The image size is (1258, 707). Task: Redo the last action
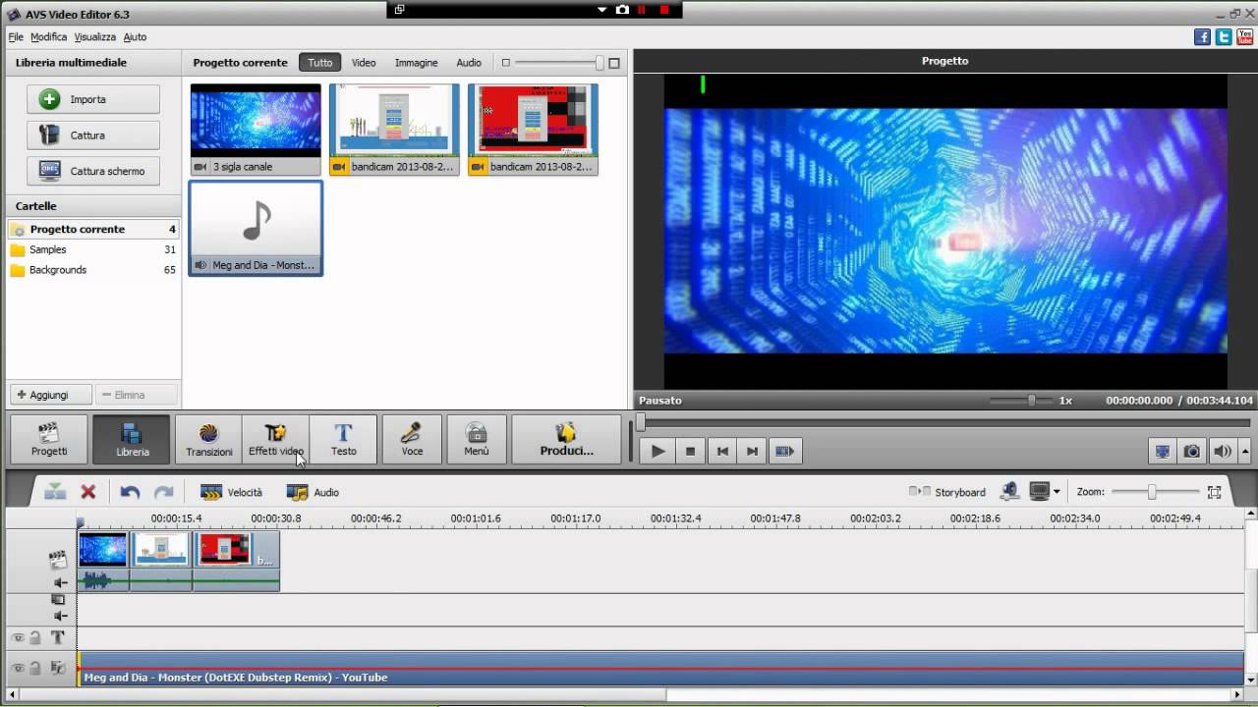(x=163, y=492)
